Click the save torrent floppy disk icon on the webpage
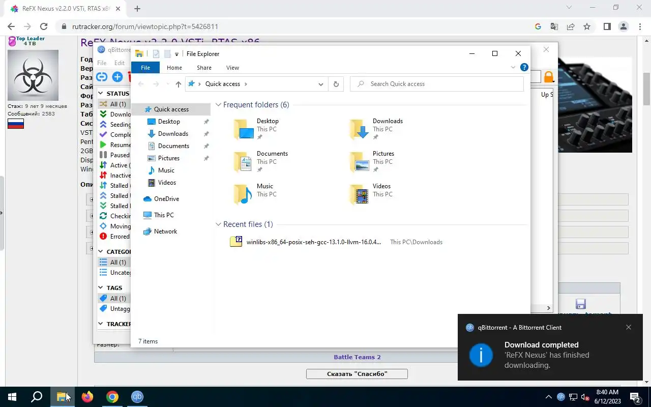 tap(581, 304)
